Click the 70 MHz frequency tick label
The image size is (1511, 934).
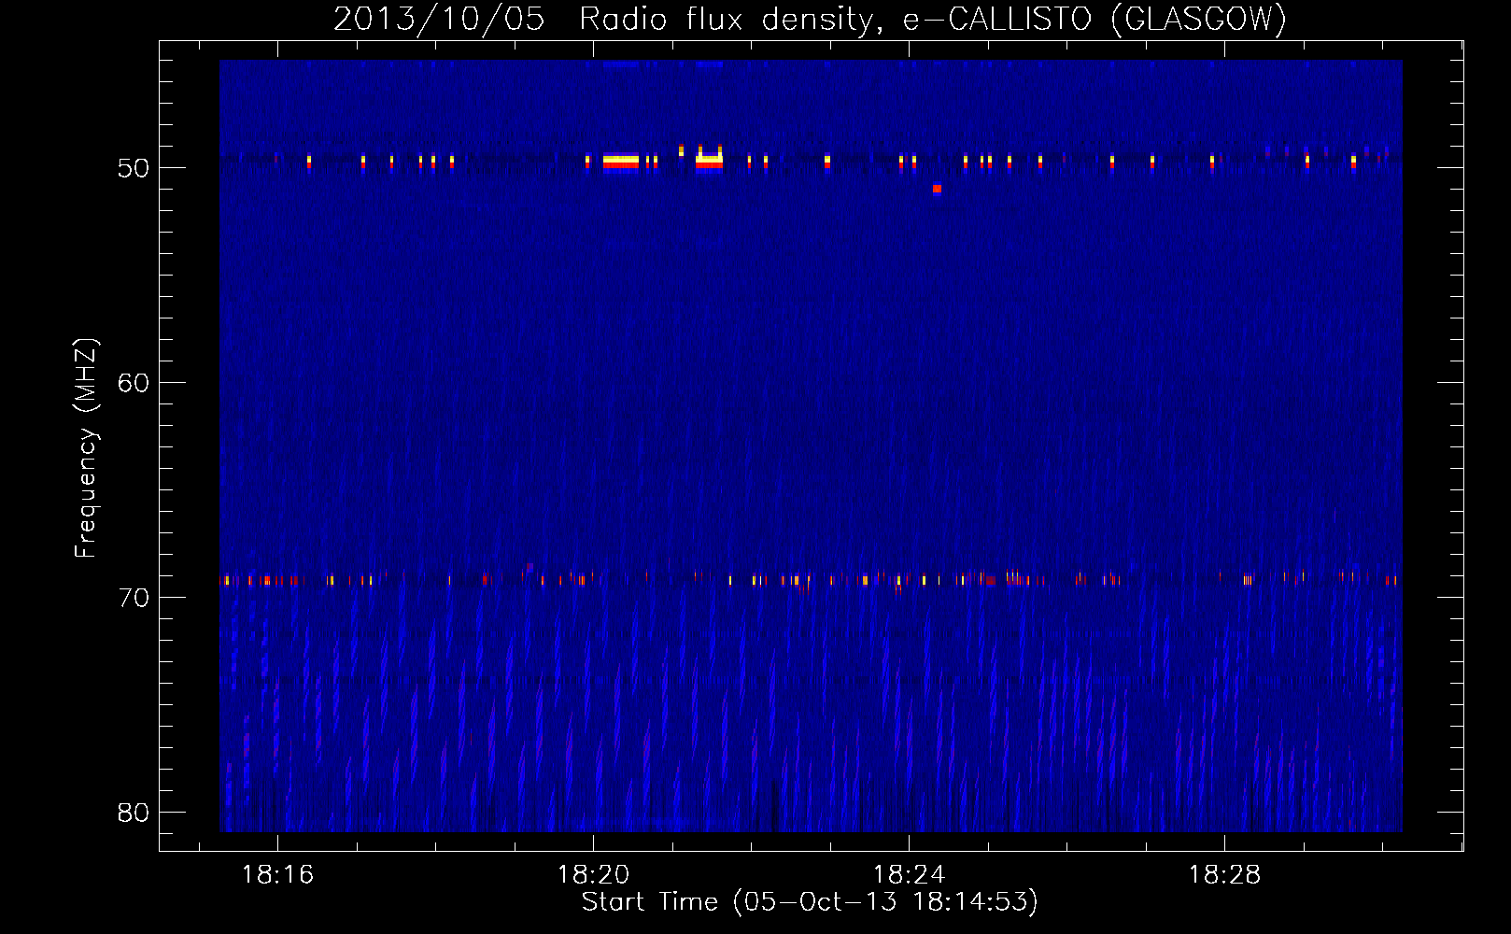point(134,598)
